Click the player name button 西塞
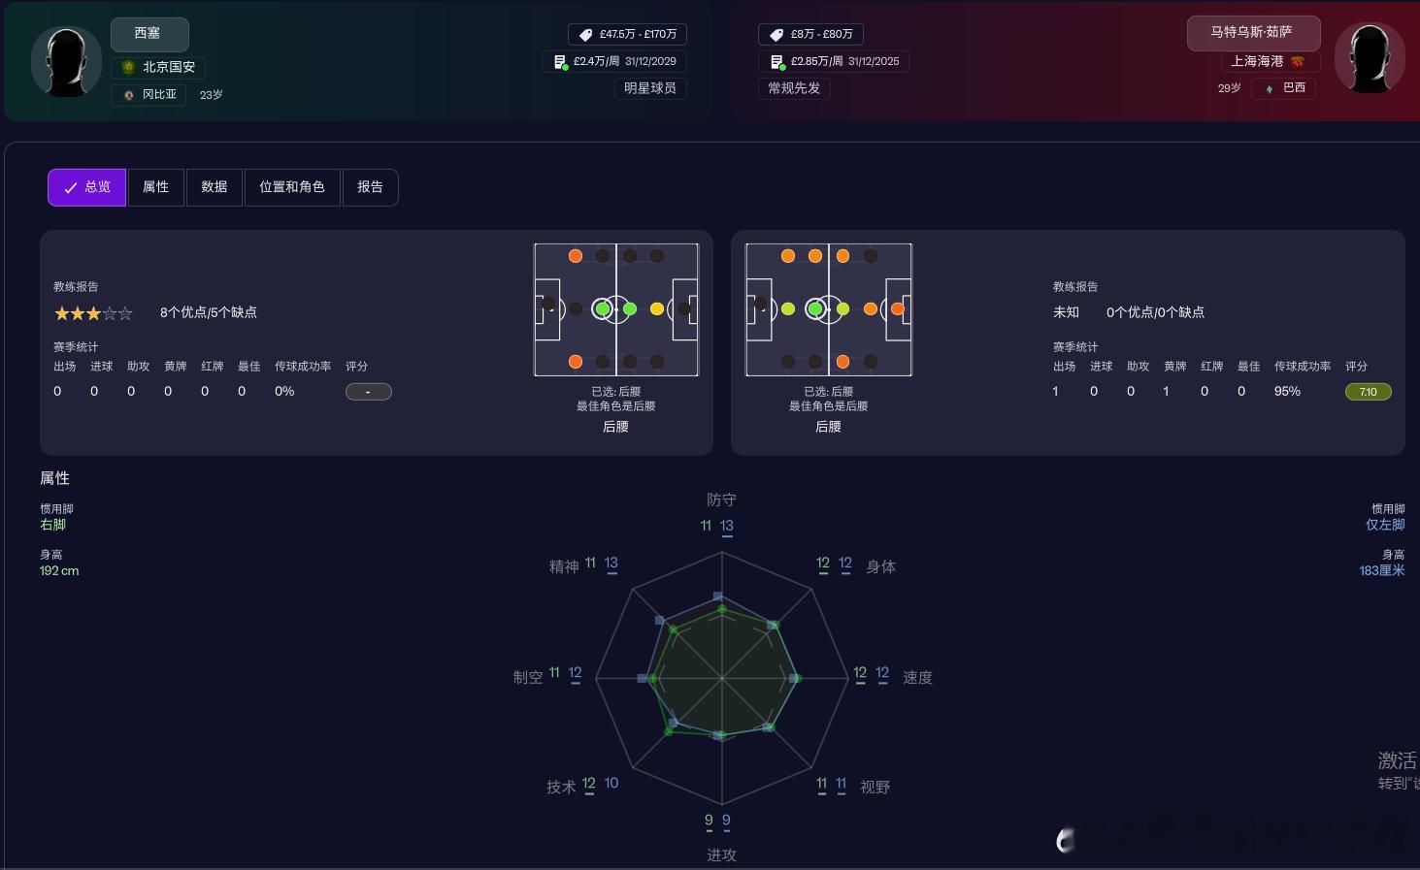This screenshot has width=1420, height=870. point(149,34)
